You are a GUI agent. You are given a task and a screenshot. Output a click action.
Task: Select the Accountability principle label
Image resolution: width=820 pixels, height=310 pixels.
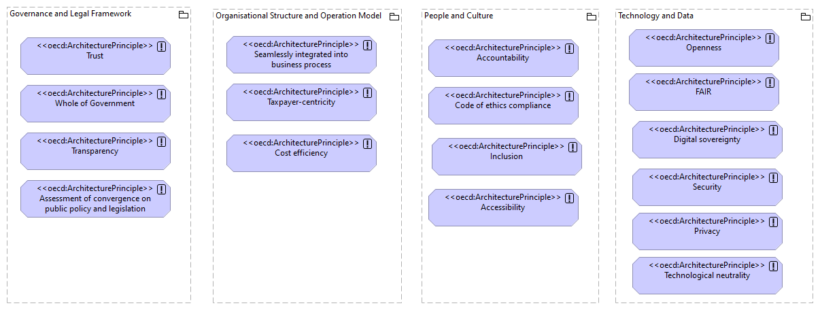(503, 58)
